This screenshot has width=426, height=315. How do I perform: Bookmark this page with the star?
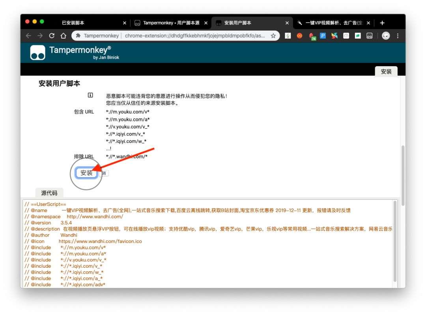(x=273, y=35)
